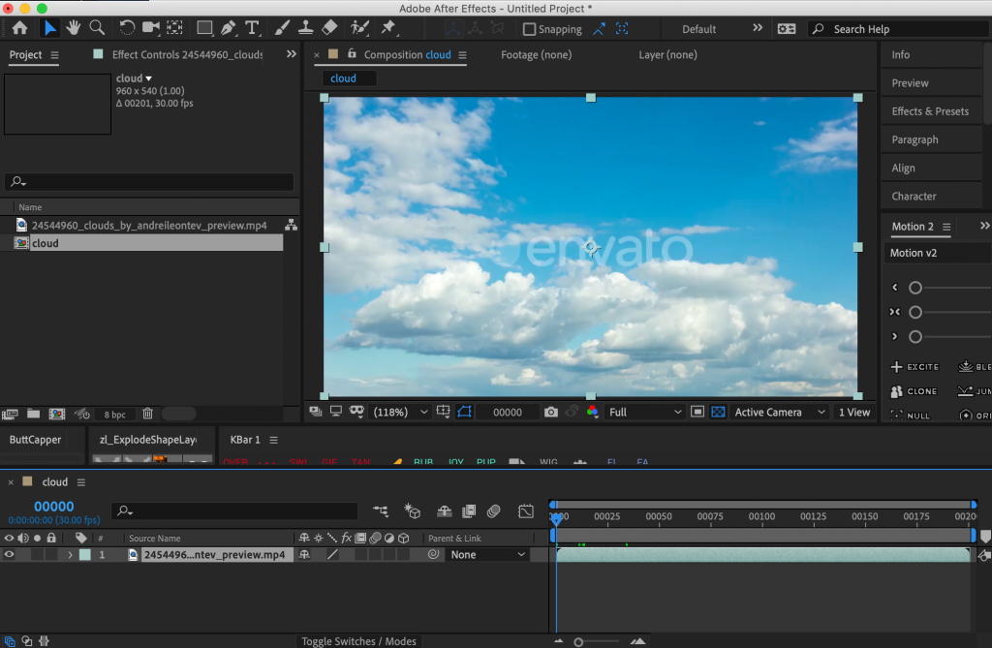Click the Home icon in toolbar

[19, 28]
